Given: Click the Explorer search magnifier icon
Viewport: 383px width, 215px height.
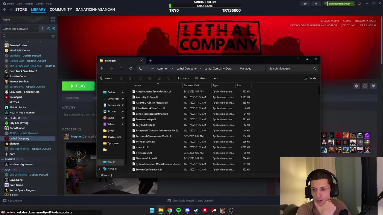Looking at the screenshot, I should (x=314, y=68).
